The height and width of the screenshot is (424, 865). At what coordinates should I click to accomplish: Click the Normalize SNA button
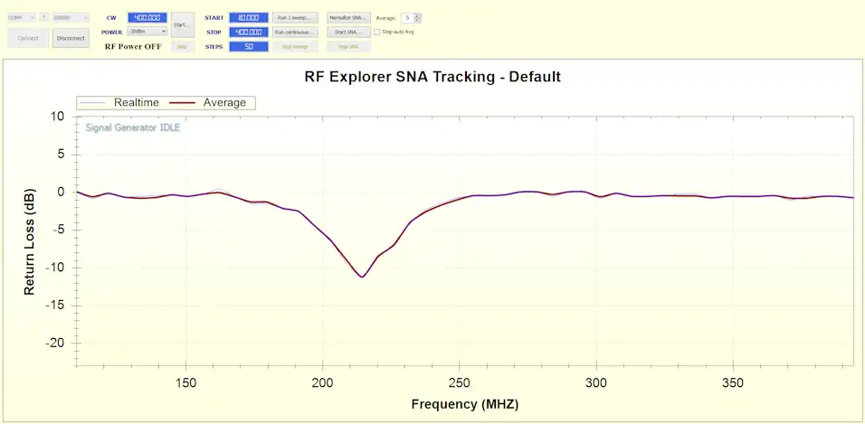click(348, 17)
